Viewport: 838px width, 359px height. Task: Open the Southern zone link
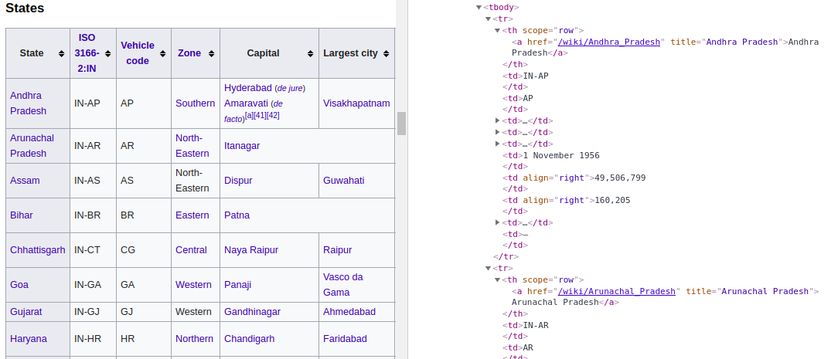pos(195,103)
